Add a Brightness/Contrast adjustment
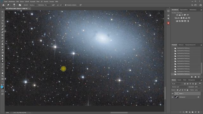The image size is (203, 114). [177, 15]
